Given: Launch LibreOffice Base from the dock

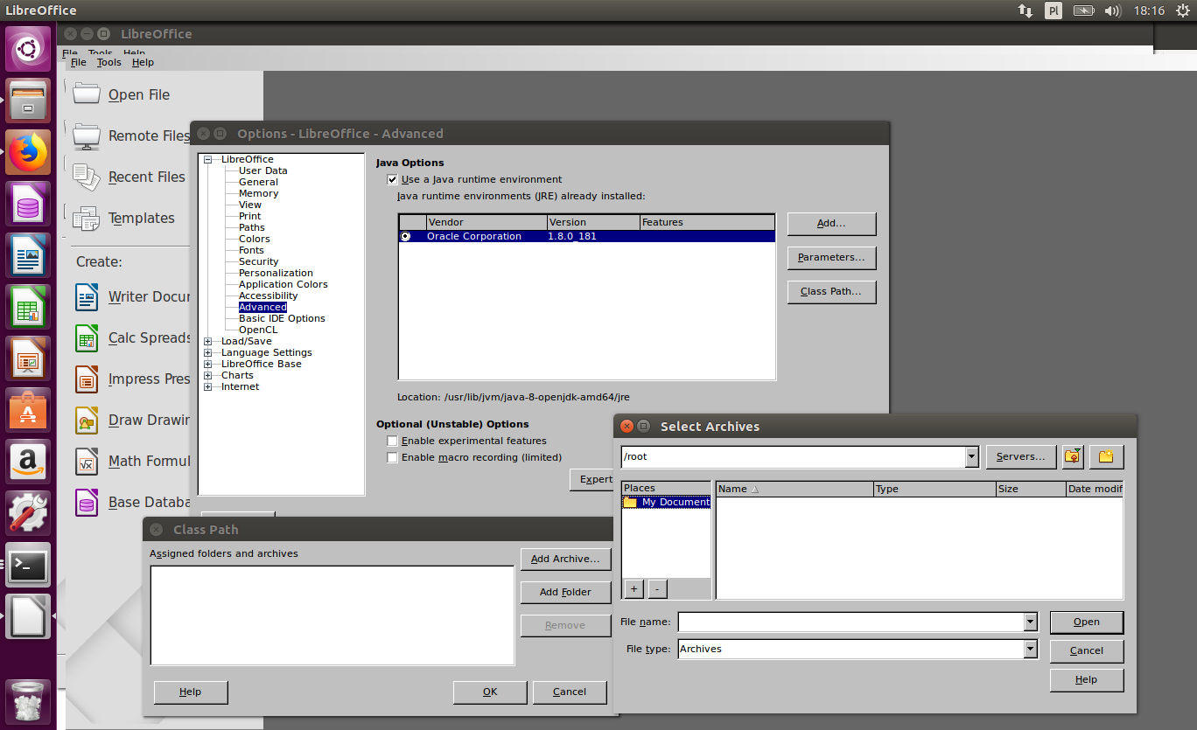Looking at the screenshot, I should [x=28, y=205].
